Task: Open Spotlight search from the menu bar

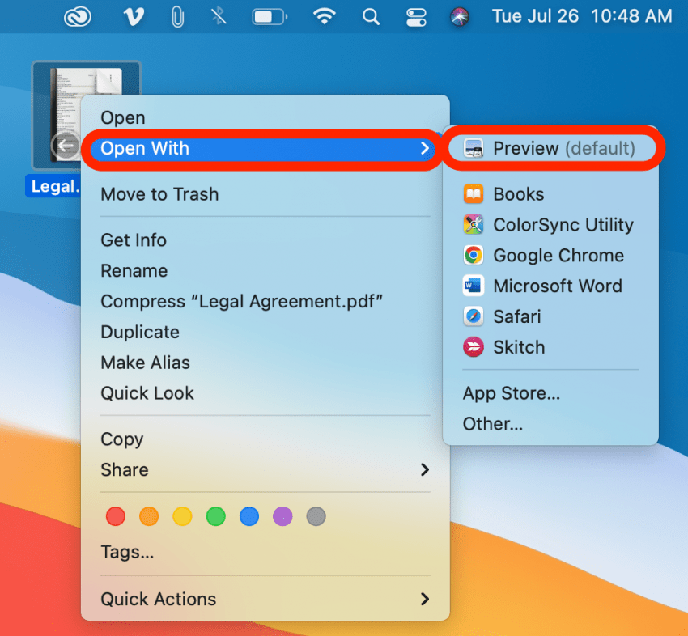Action: pos(371,16)
